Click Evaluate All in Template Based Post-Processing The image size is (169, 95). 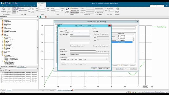pos(133,65)
